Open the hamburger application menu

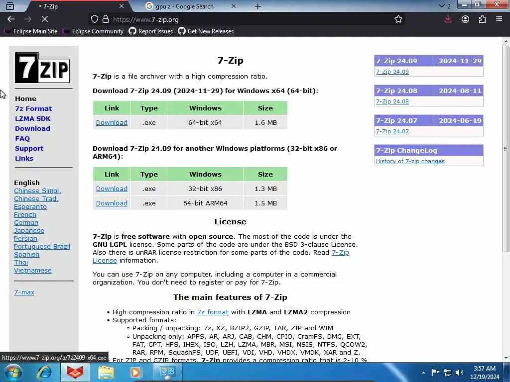(499, 19)
